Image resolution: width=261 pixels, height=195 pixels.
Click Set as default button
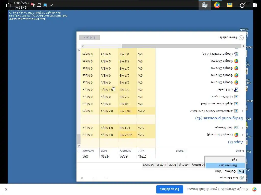[x=169, y=189]
